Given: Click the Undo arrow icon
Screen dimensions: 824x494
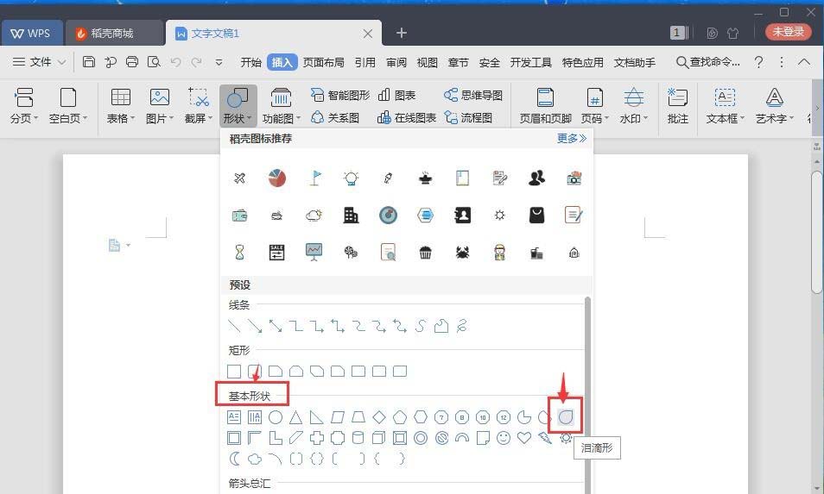Looking at the screenshot, I should coord(175,62).
